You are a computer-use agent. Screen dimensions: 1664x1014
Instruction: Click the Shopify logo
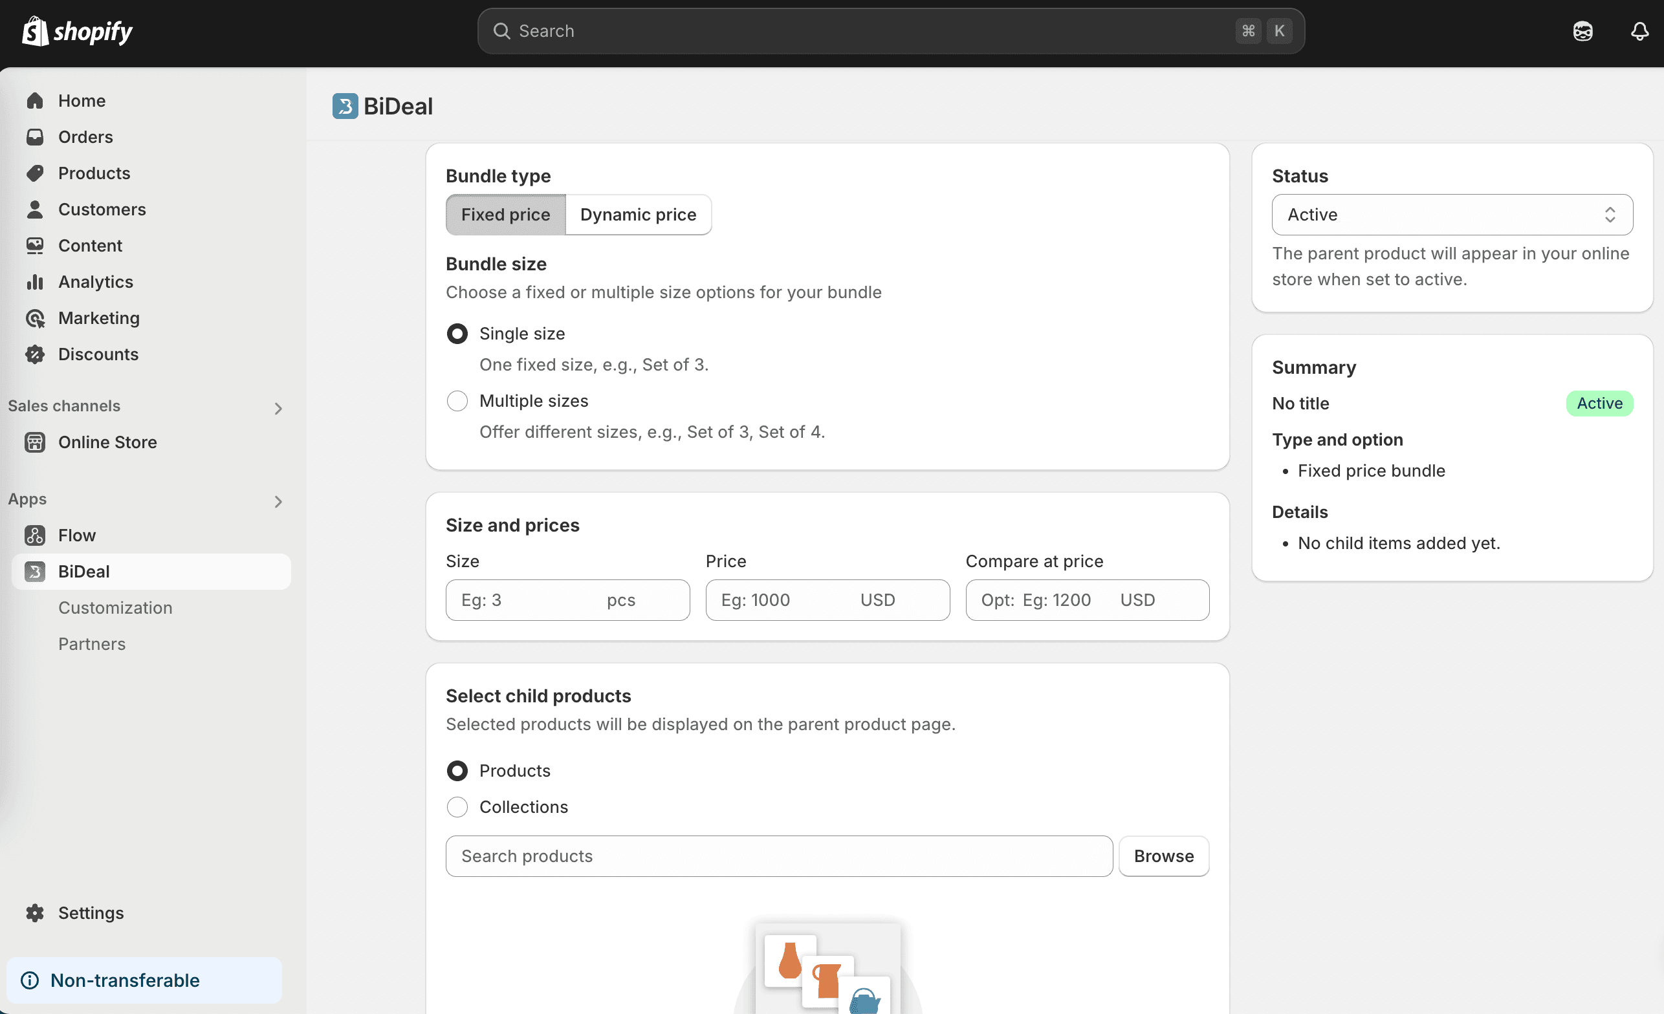[x=77, y=31]
